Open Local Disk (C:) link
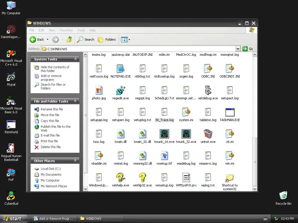Viewport: 298px width, 223px height. pyautogui.click(x=51, y=169)
